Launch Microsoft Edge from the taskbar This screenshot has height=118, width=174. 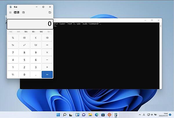[x=97, y=115]
